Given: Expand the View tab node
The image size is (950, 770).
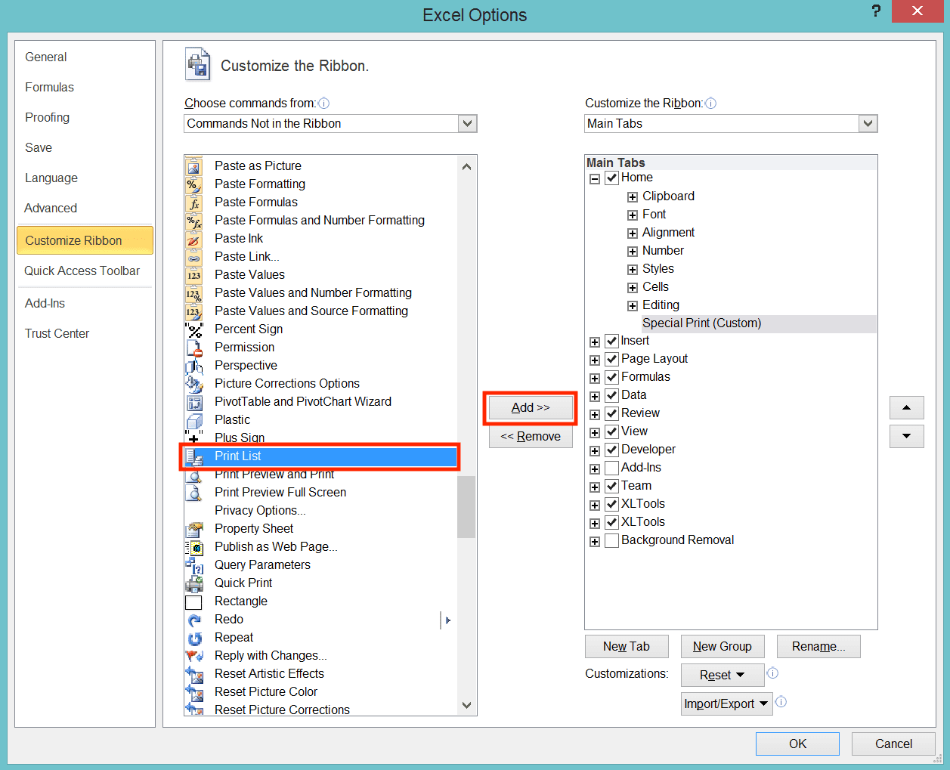Looking at the screenshot, I should [x=595, y=433].
